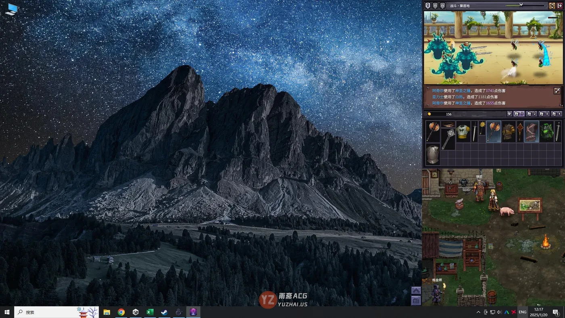565x318 pixels.
Task: Select the golden sun-headed scepter item
Action: (x=482, y=128)
